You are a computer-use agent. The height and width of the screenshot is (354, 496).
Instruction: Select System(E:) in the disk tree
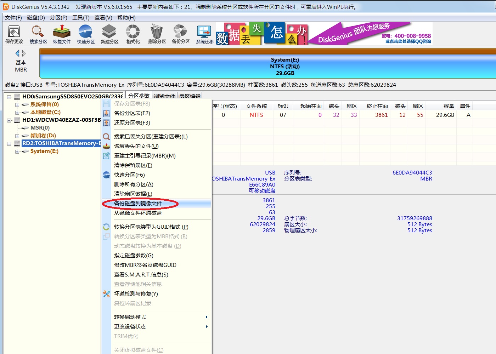pos(44,152)
